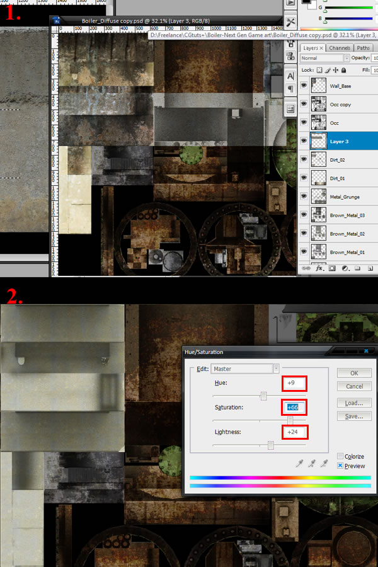This screenshot has width=378, height=567.
Task: Click the Hue slider handle
Action: [264, 396]
